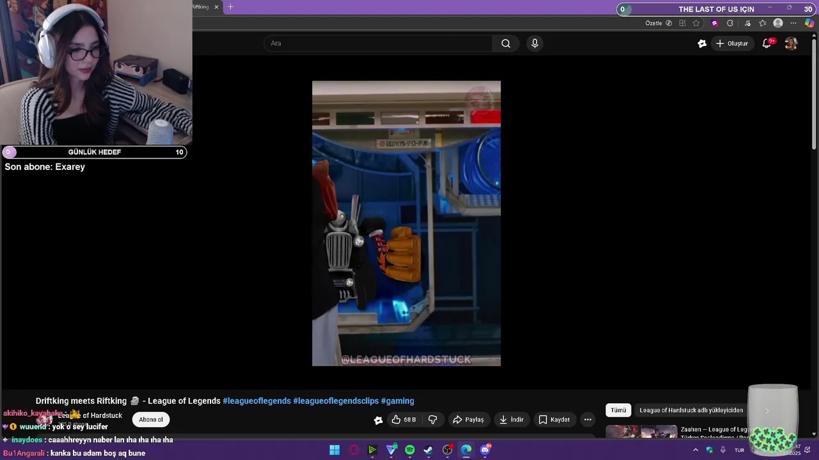Open the #gaming hashtag link

click(397, 401)
